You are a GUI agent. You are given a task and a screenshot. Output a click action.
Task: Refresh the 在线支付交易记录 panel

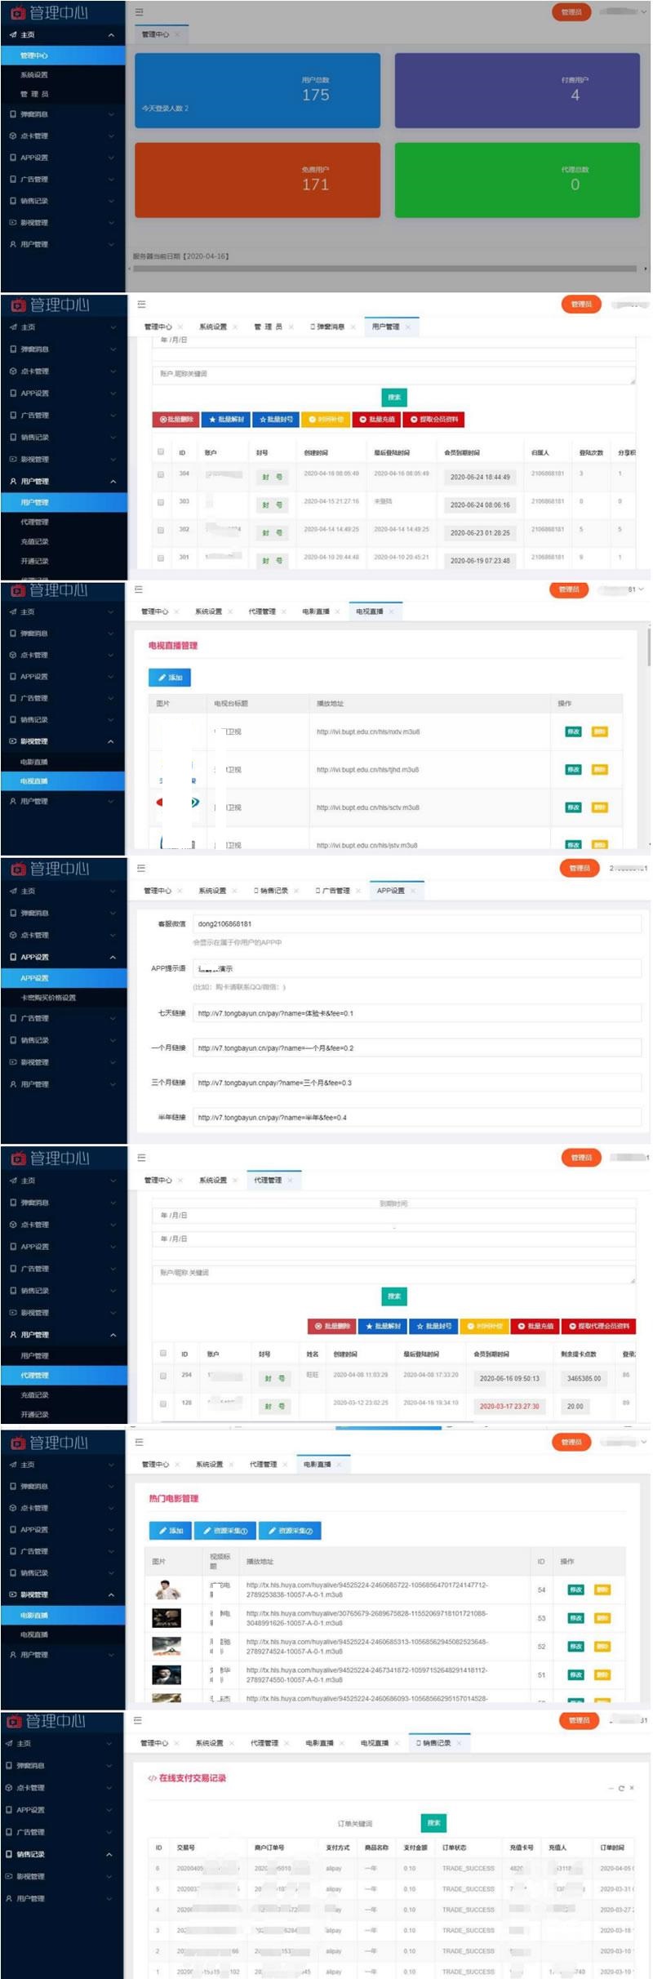[621, 1788]
